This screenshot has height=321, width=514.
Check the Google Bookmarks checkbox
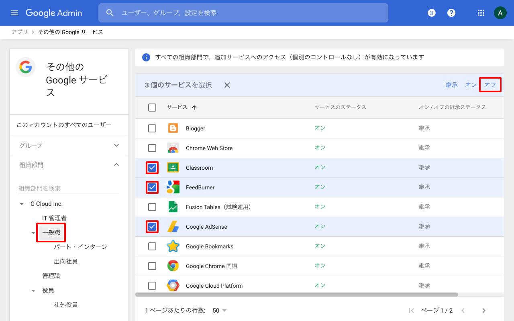pyautogui.click(x=152, y=246)
